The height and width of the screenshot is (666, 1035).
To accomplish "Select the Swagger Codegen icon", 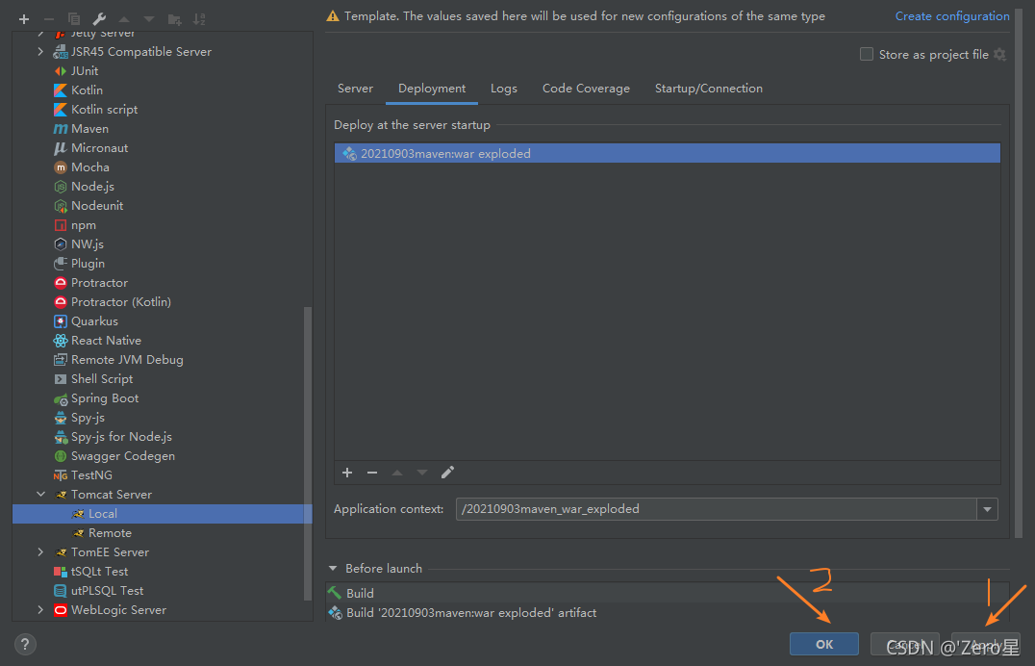I will click(60, 456).
